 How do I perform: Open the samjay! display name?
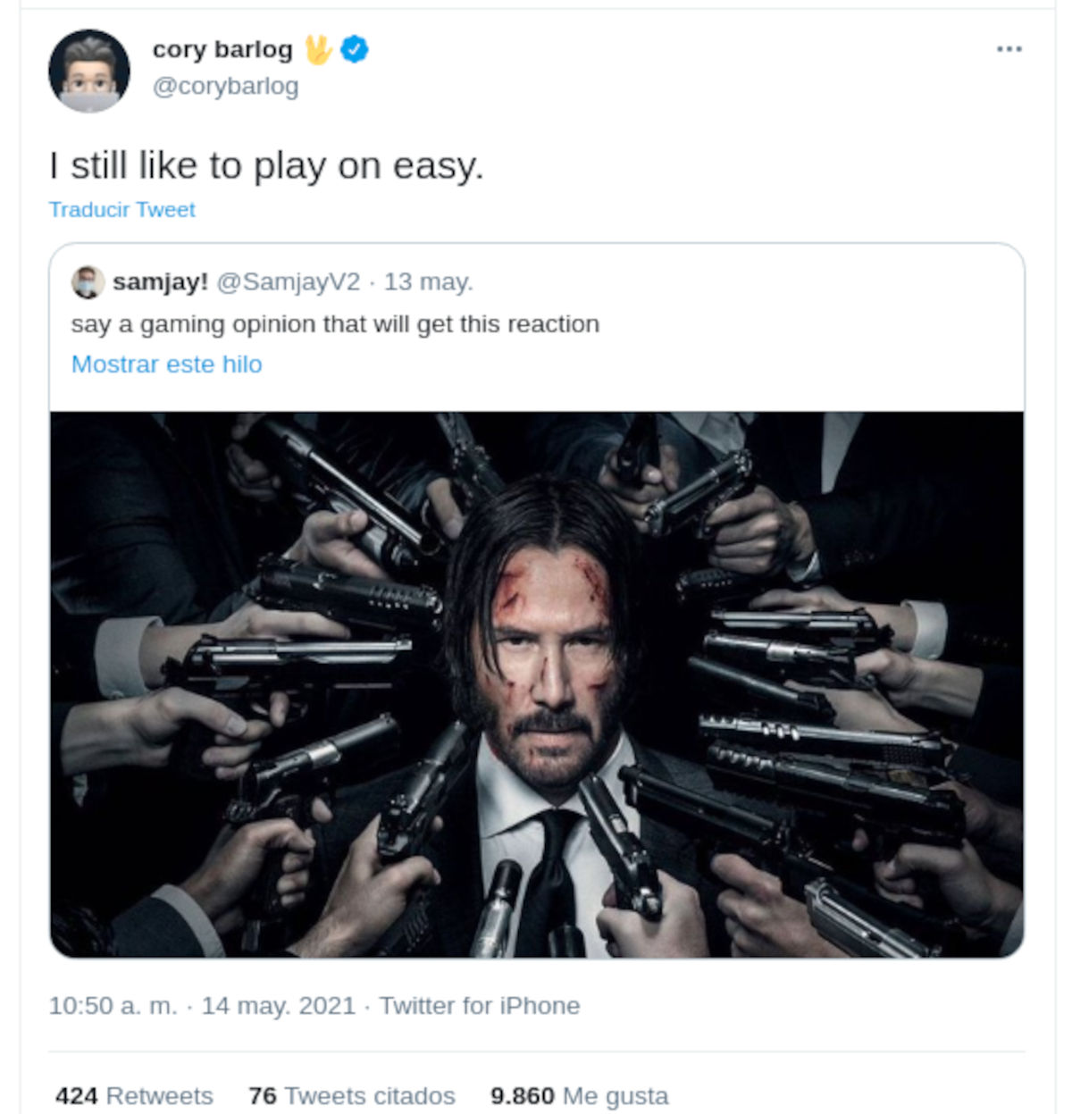[160, 282]
